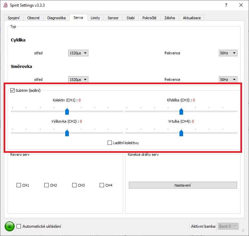The image size is (249, 236).
Task: Switch to the Diagnostika tab
Action: [56, 18]
